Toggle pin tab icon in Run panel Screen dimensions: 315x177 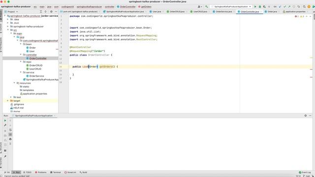point(5,156)
